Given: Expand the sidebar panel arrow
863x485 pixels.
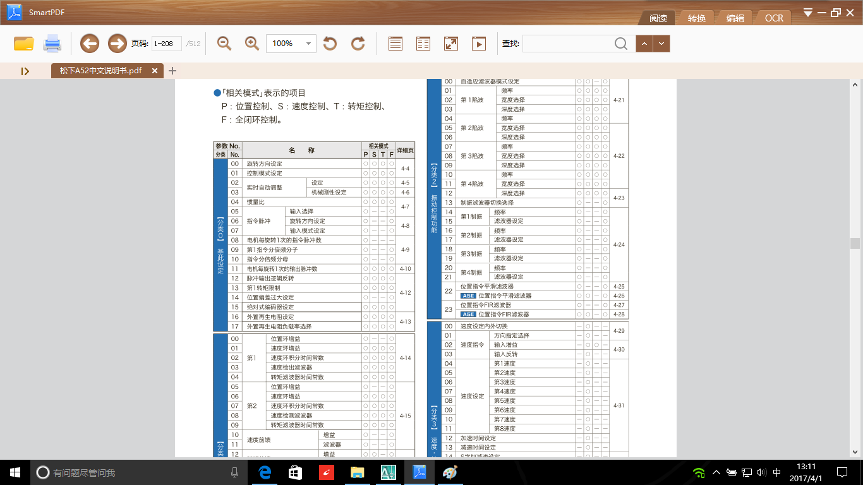Looking at the screenshot, I should tap(25, 71).
